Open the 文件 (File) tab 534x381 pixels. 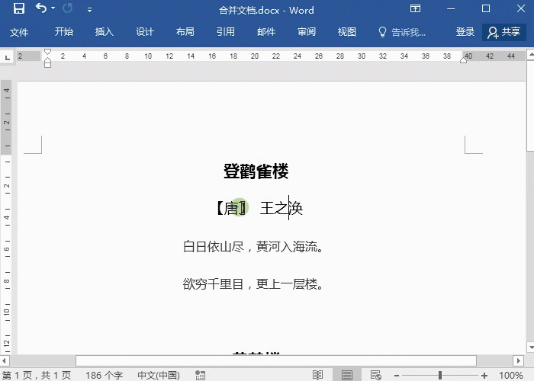19,32
